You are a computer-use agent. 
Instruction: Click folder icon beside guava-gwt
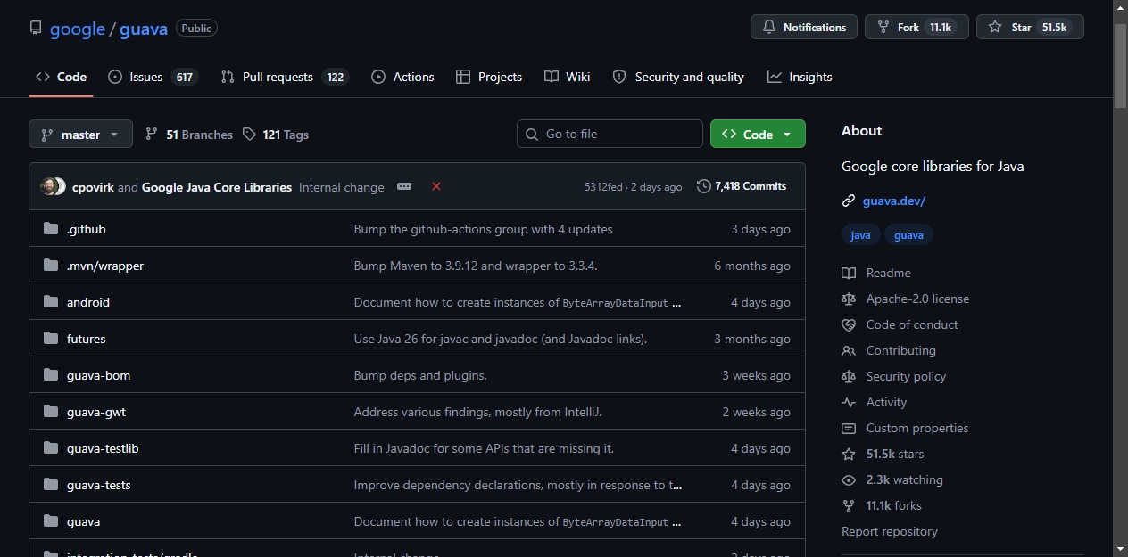pyautogui.click(x=51, y=412)
